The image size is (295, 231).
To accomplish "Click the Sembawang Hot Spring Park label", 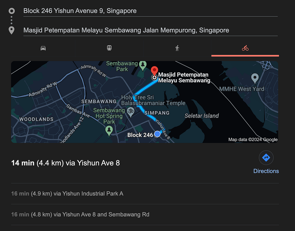I will 109,116.
